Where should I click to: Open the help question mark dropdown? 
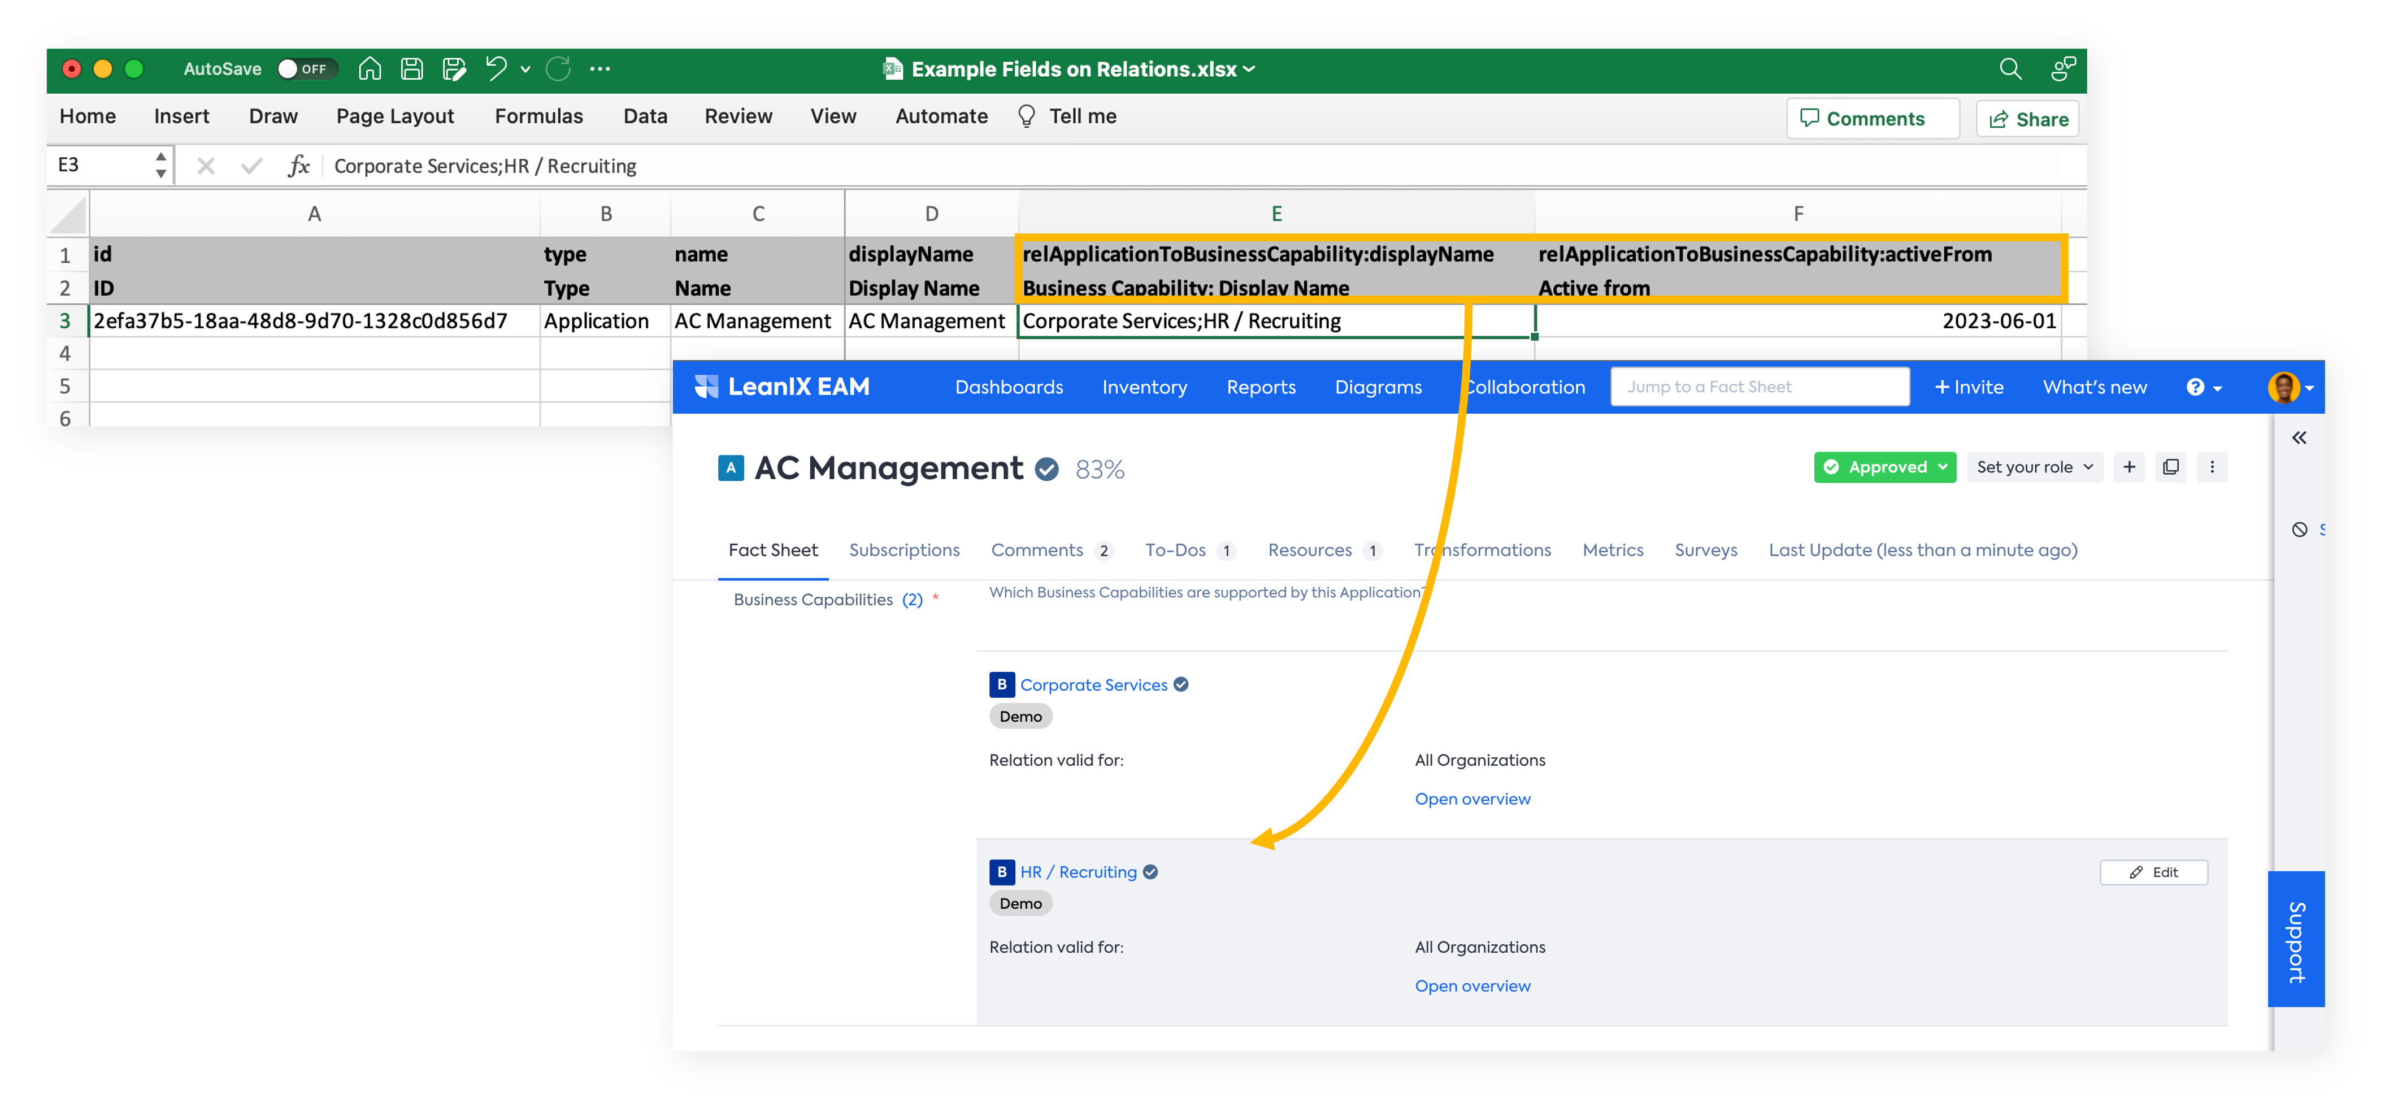point(2204,388)
